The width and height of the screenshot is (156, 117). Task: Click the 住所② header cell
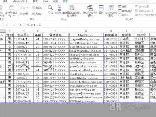pyautogui.click(x=142, y=35)
